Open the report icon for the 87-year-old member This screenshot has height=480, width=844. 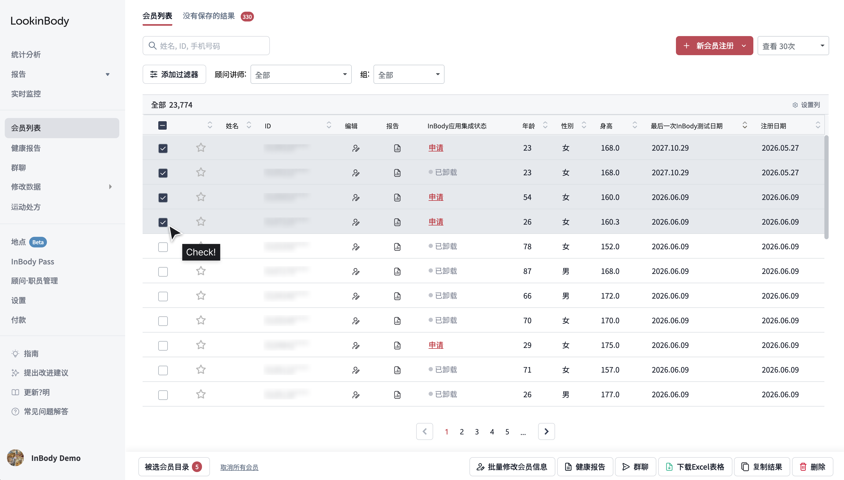(397, 271)
